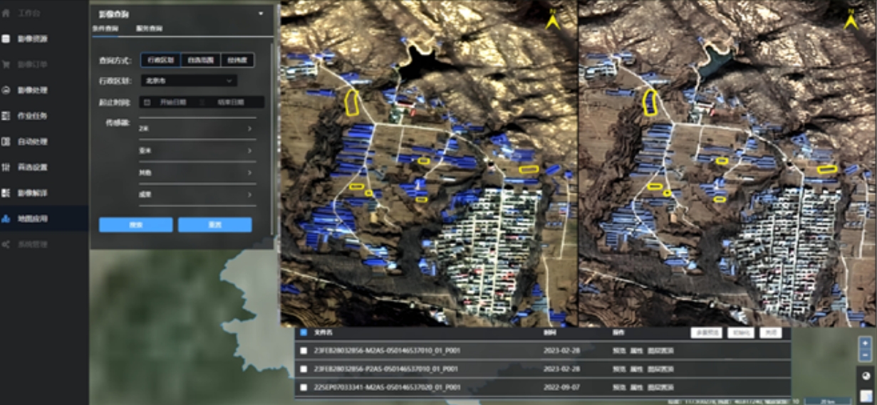Tick checkbox for first 2023-02-28 M2AS file
Screen dimensions: 877x405
point(303,351)
